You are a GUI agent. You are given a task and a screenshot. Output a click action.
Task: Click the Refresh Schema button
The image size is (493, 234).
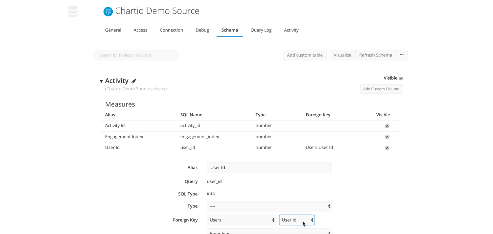[376, 55]
